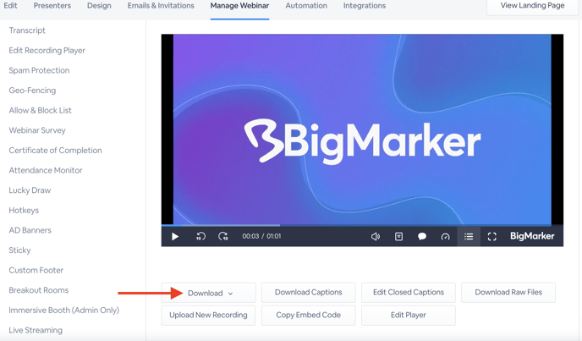Click the Edit Player button

(409, 315)
